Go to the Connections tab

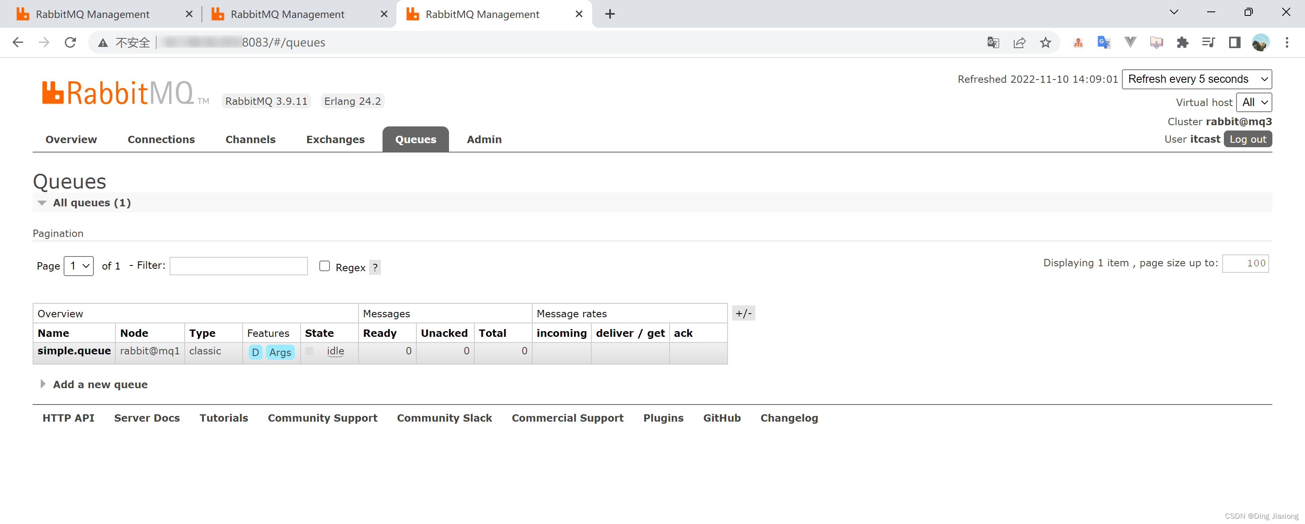tap(161, 139)
